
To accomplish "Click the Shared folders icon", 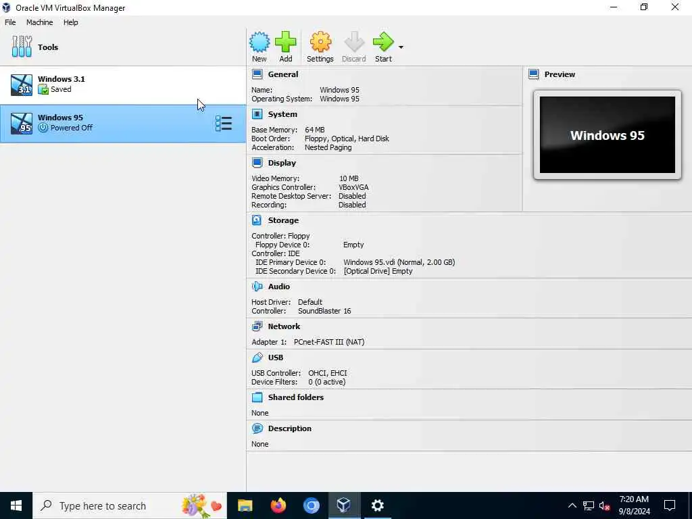I will (257, 397).
